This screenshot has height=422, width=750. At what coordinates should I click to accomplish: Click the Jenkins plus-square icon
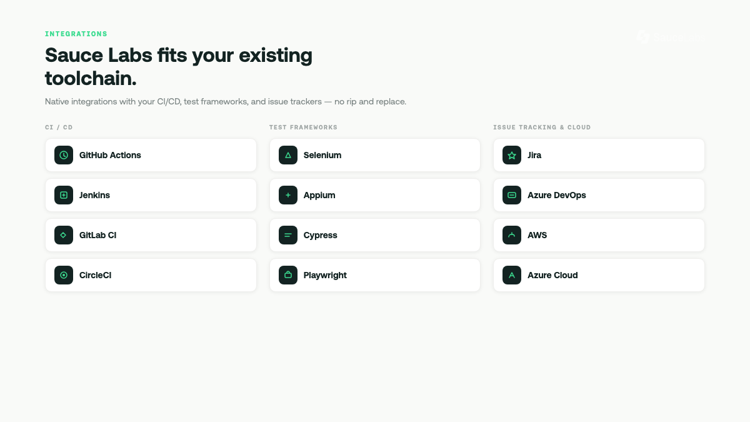64,195
